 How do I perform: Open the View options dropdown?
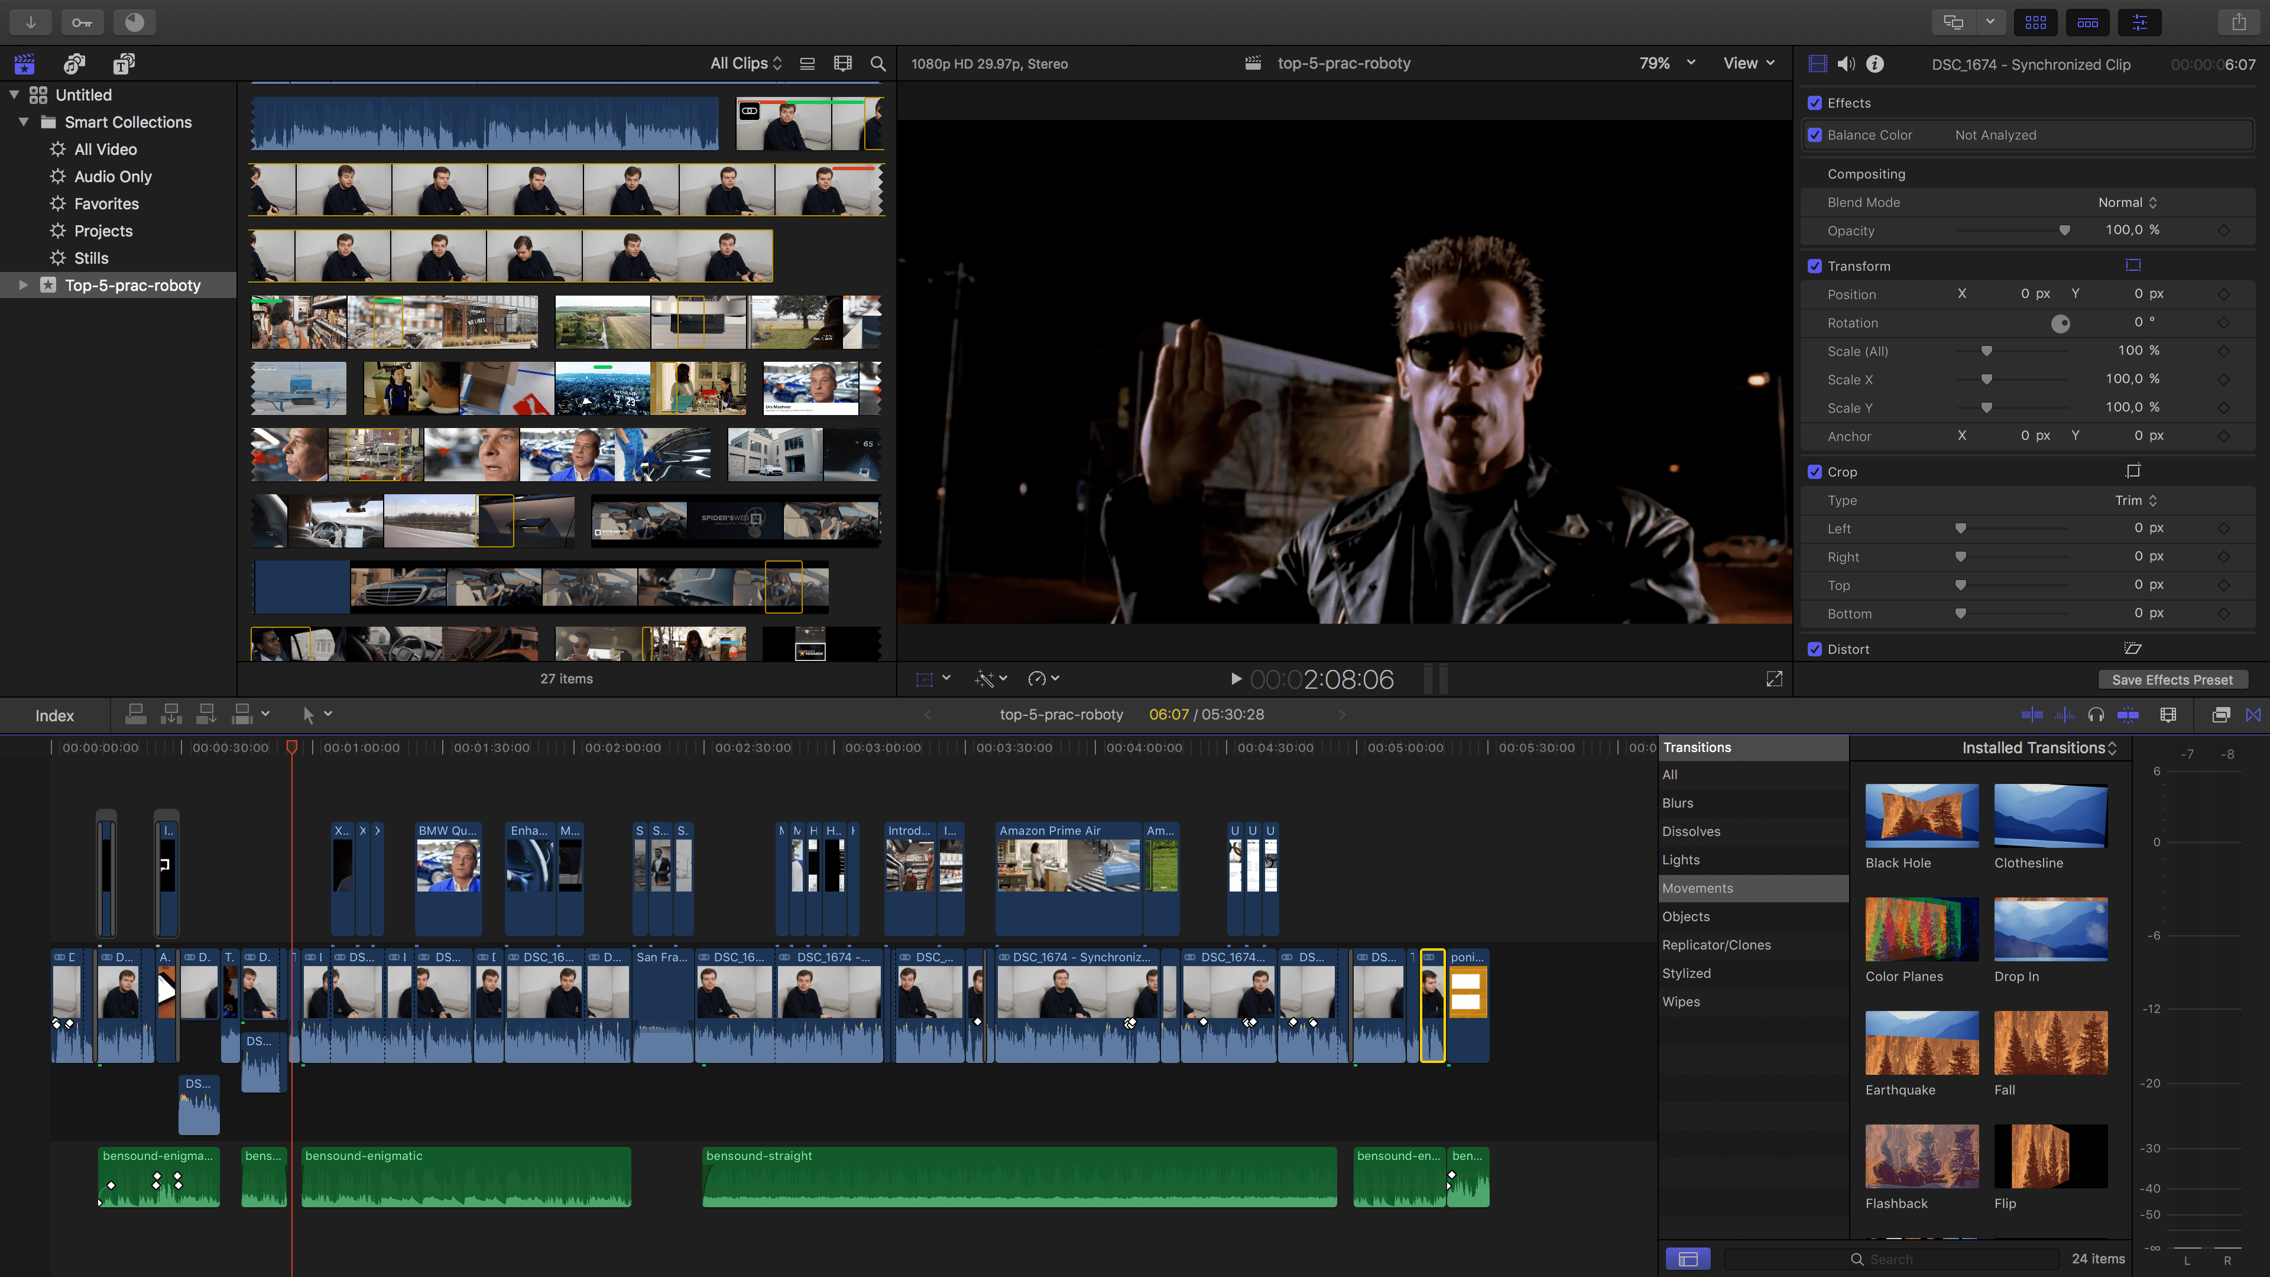click(1749, 63)
